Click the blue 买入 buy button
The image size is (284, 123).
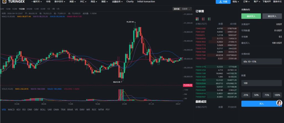[x=262, y=104]
